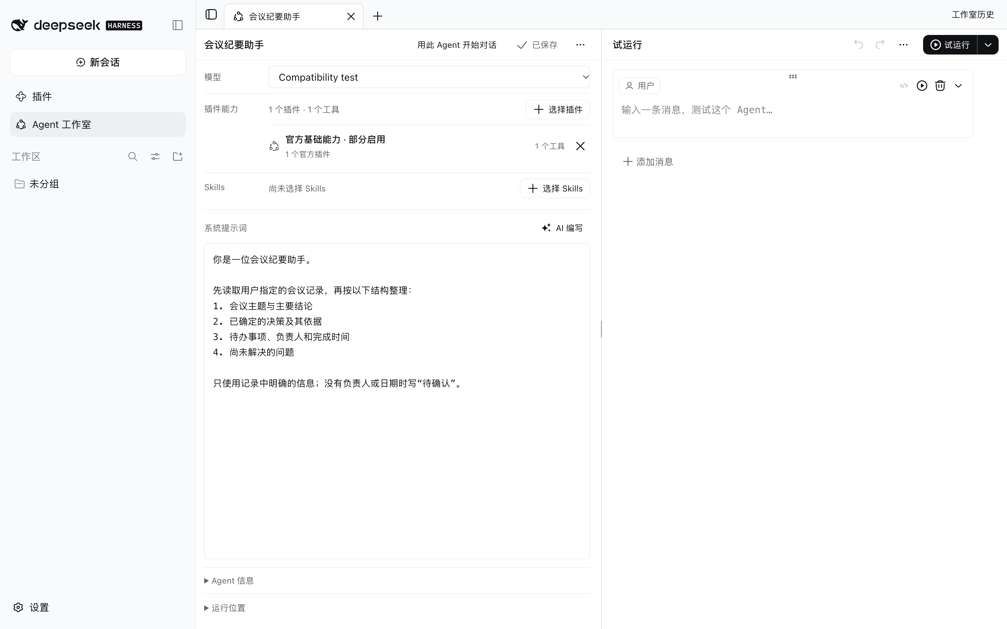The height and width of the screenshot is (629, 1007).
Task: Select Agent 工作室 in sidebar
Action: (98, 124)
